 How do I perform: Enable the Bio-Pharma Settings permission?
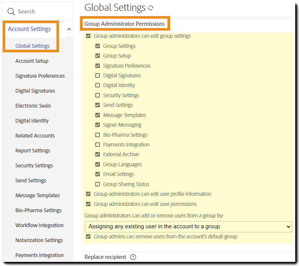[x=98, y=134]
